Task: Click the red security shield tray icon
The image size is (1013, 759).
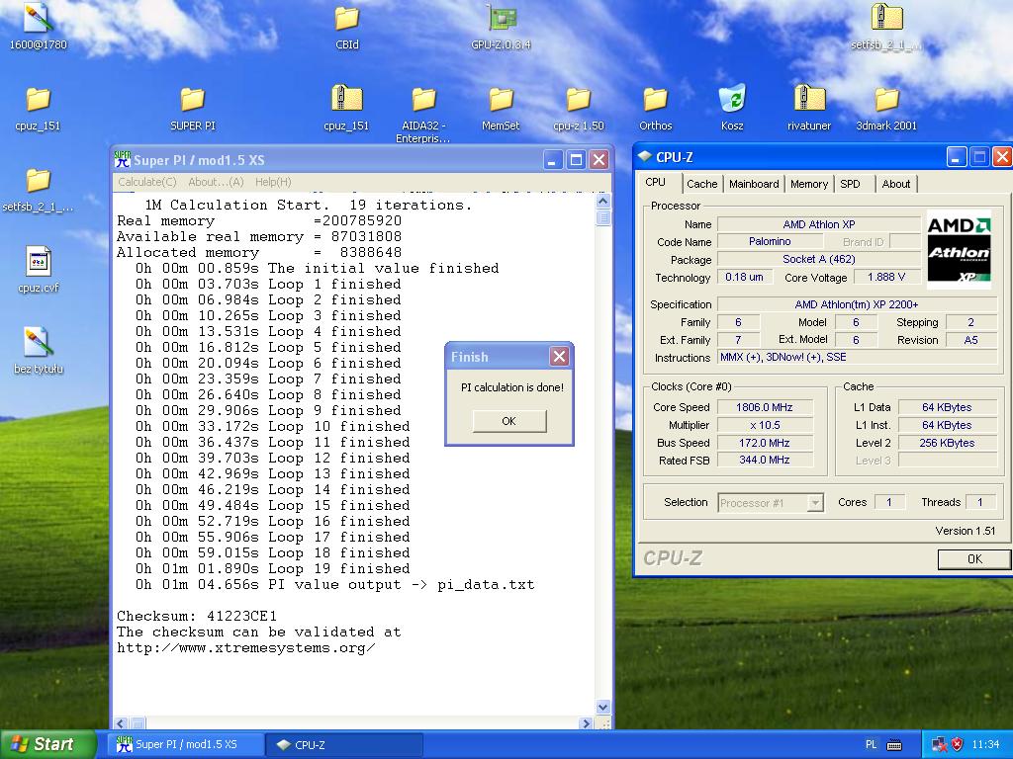Action: (x=957, y=745)
